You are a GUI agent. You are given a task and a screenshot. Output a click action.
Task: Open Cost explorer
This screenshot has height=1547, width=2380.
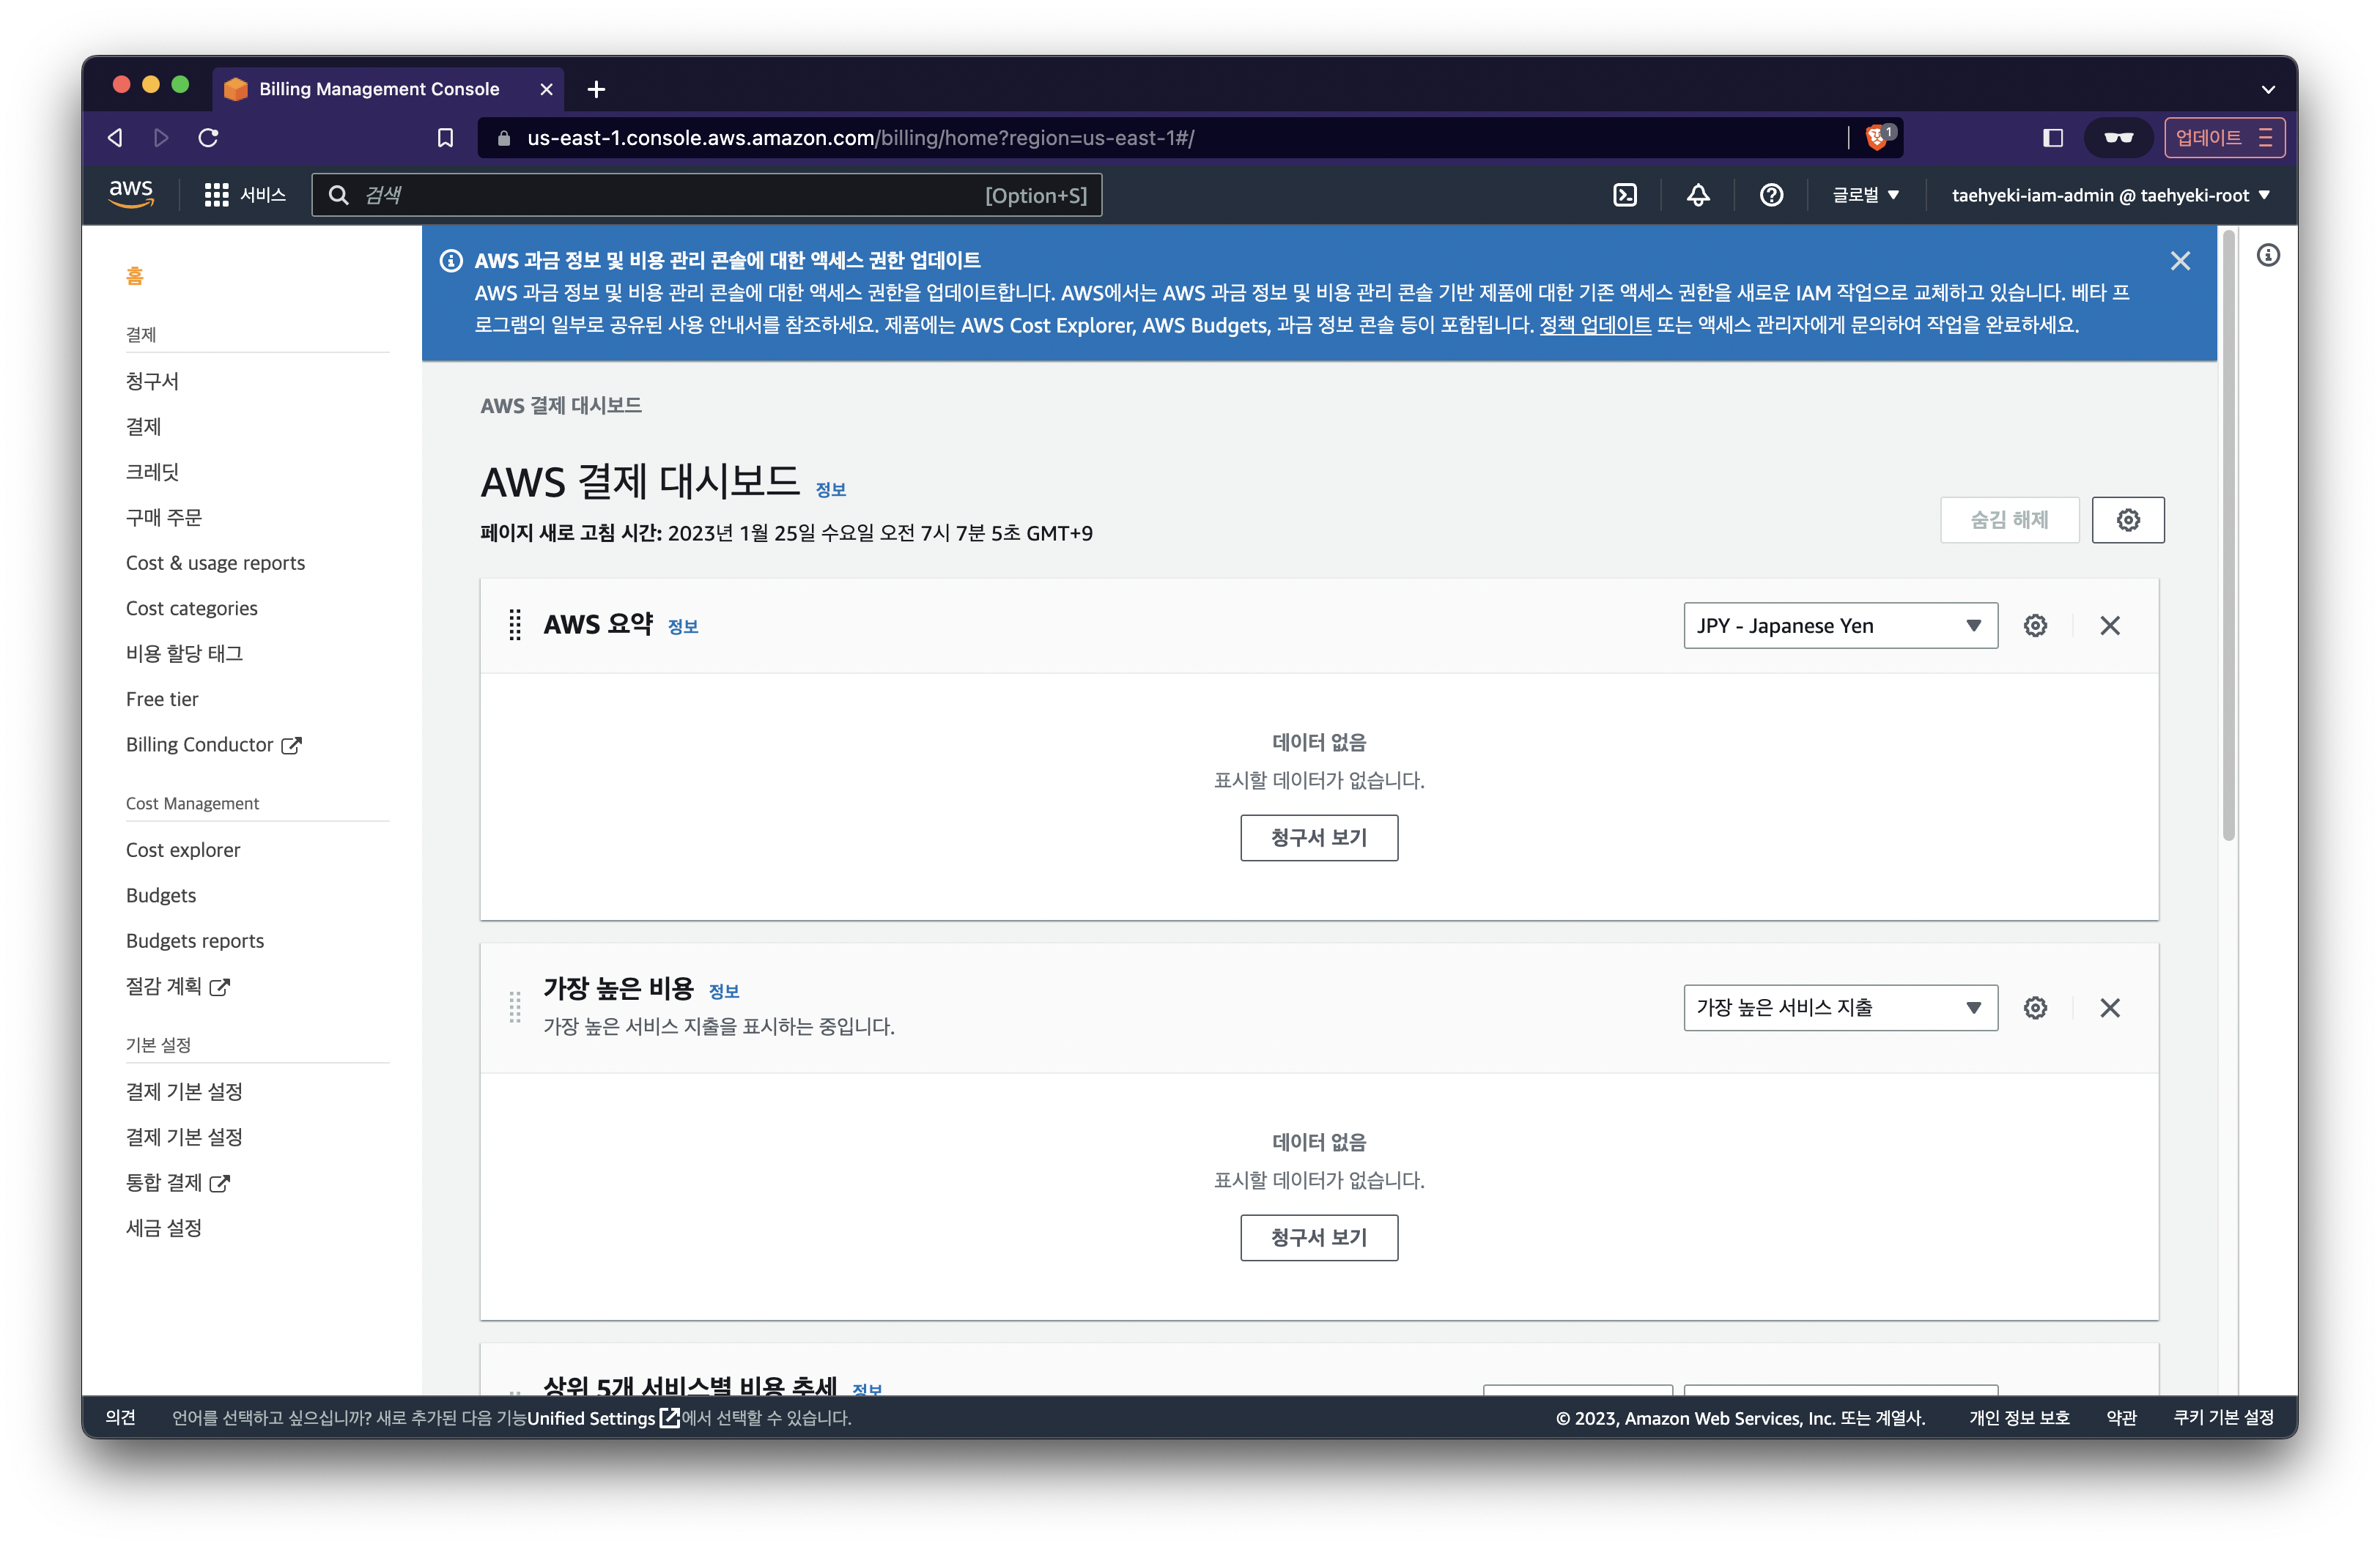(183, 850)
